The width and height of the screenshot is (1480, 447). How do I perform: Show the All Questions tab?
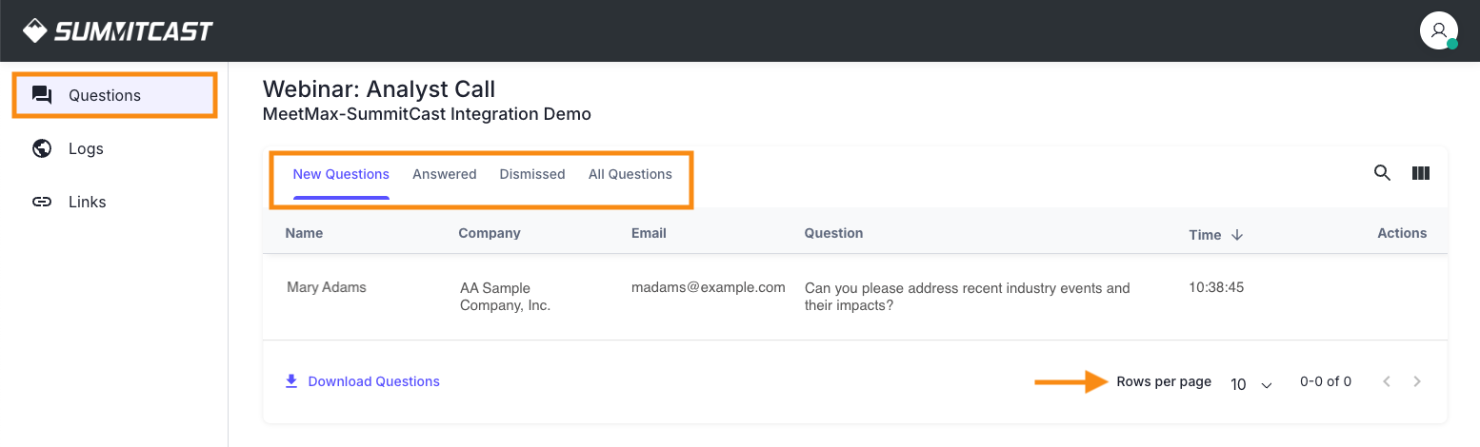tap(630, 174)
